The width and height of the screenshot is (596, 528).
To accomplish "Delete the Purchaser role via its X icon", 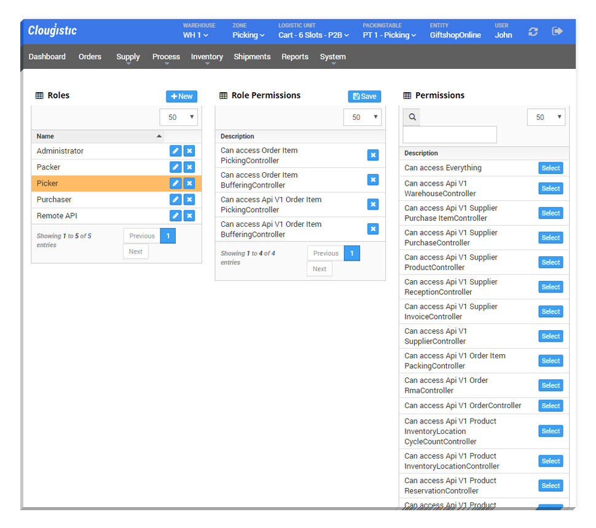I will click(x=189, y=200).
